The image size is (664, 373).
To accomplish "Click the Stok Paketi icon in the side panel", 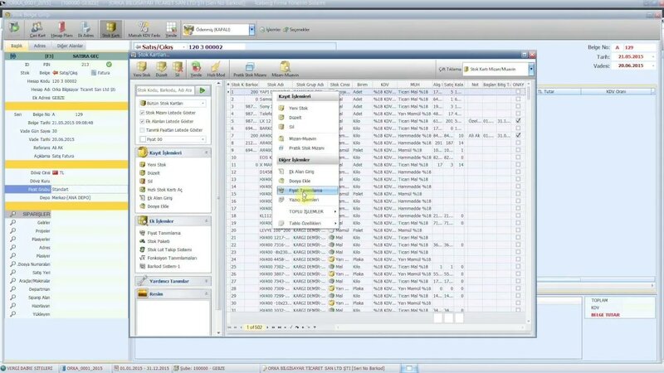I will pos(142,241).
